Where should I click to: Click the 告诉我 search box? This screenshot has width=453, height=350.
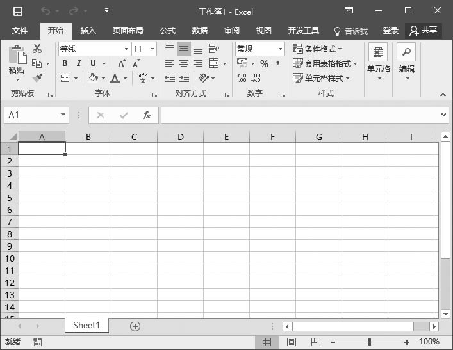click(350, 31)
